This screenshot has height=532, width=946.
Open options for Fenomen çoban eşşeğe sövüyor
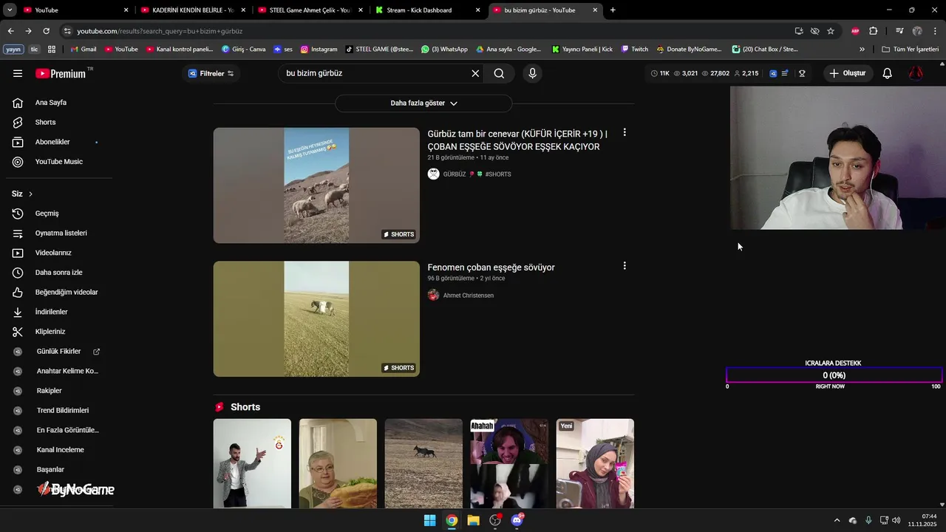coord(625,265)
